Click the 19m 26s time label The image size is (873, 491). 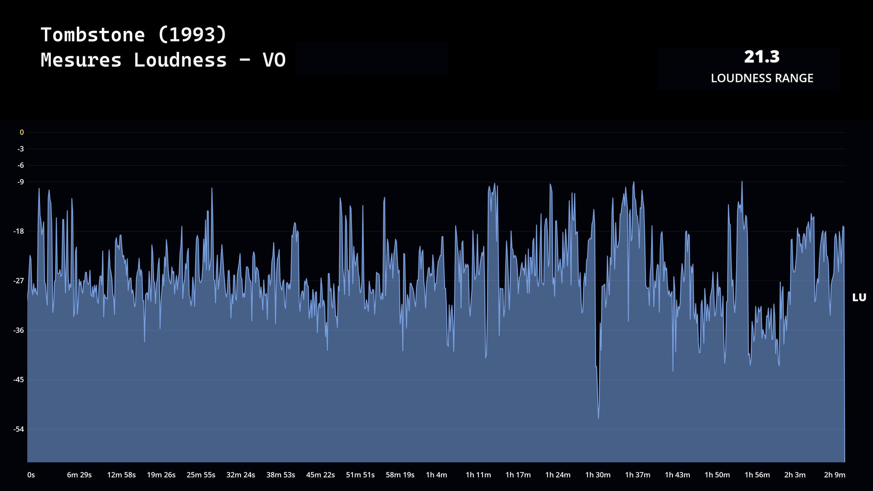point(161,475)
